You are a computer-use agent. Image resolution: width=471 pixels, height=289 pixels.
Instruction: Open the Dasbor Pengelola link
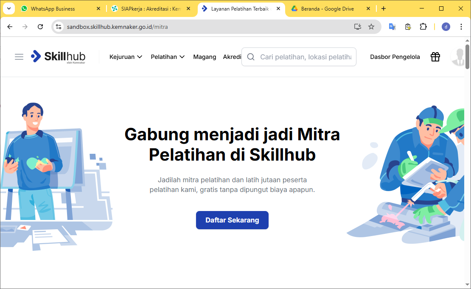pyautogui.click(x=395, y=57)
